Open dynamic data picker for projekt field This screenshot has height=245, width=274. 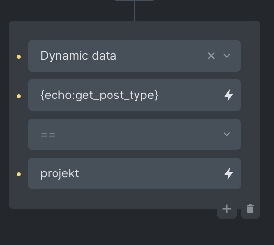[229, 173]
